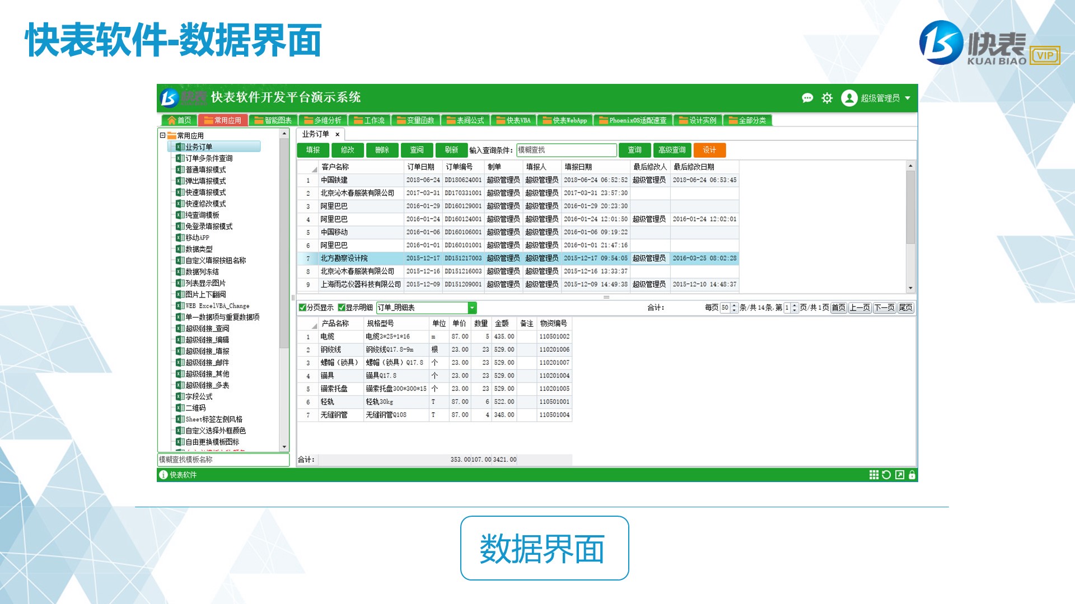Select the 北方勘察设计院 order row
1075x604 pixels.
pos(518,258)
